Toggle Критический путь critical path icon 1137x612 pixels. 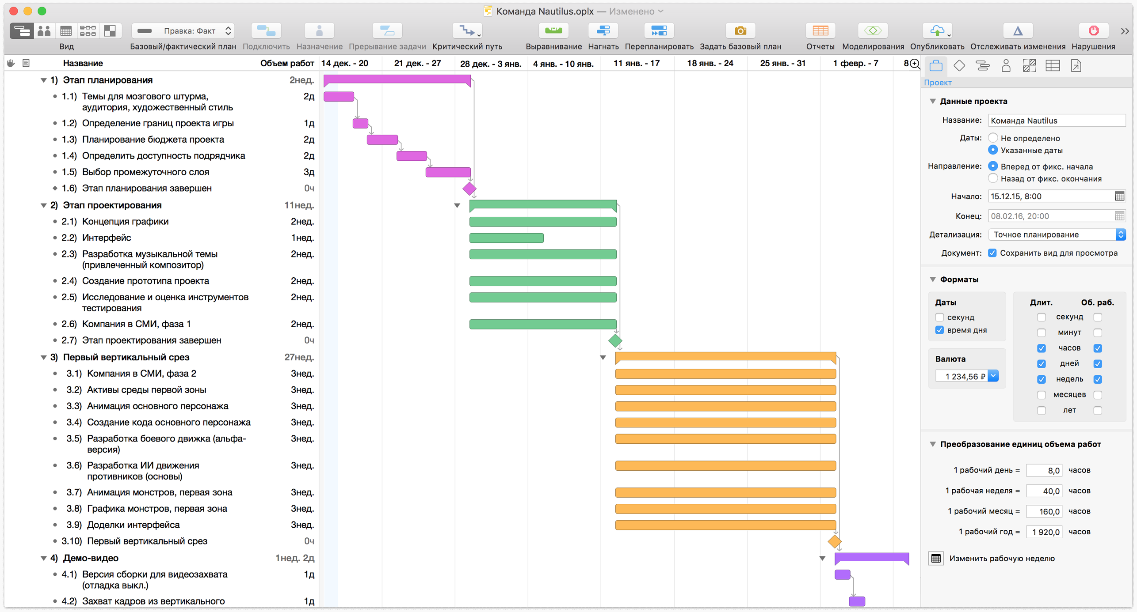(467, 31)
